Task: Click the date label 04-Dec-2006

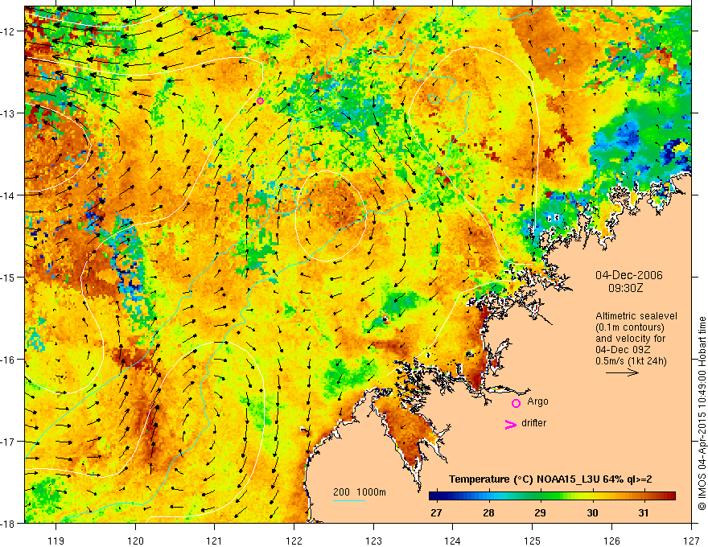Action: tap(629, 275)
